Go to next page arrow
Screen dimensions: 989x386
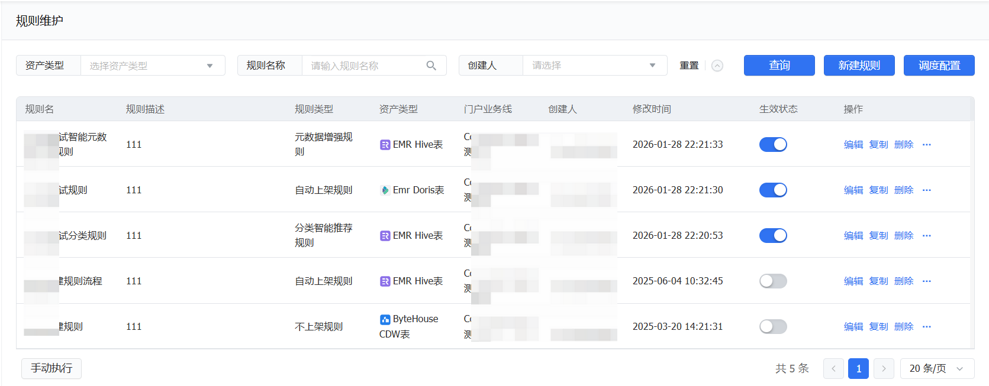pos(884,368)
